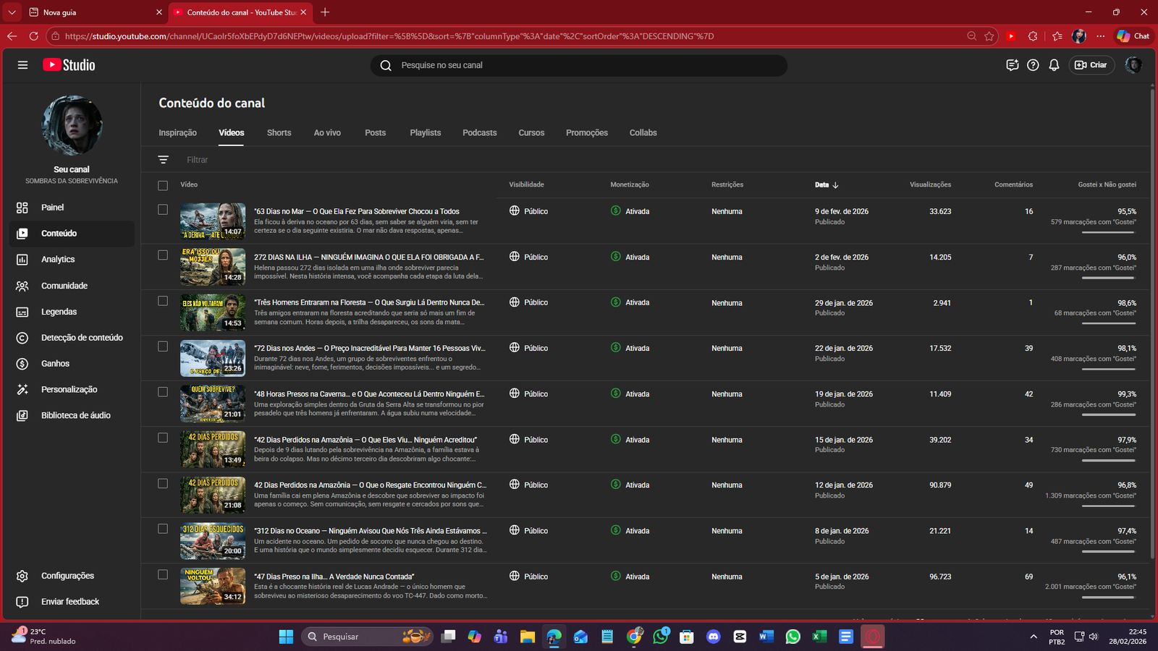
Task: Sort by the Data column header arrow
Action: click(x=835, y=185)
